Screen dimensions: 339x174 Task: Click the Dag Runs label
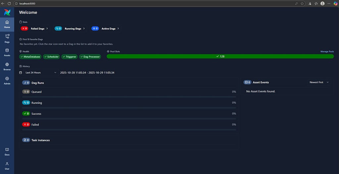click(38, 83)
